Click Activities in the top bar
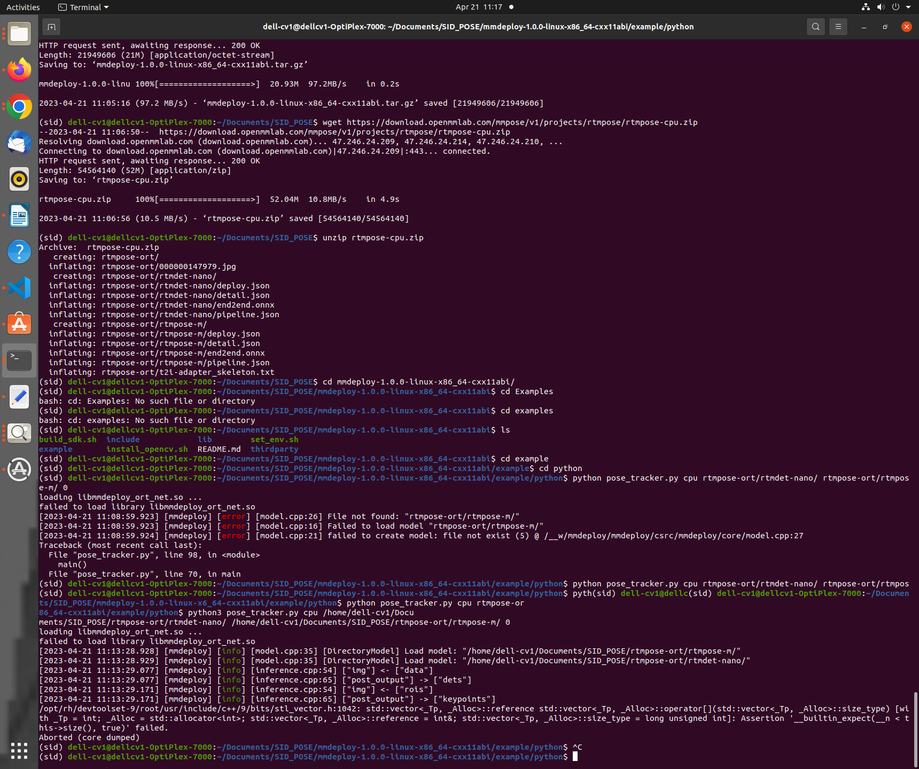This screenshot has width=919, height=769. point(22,7)
